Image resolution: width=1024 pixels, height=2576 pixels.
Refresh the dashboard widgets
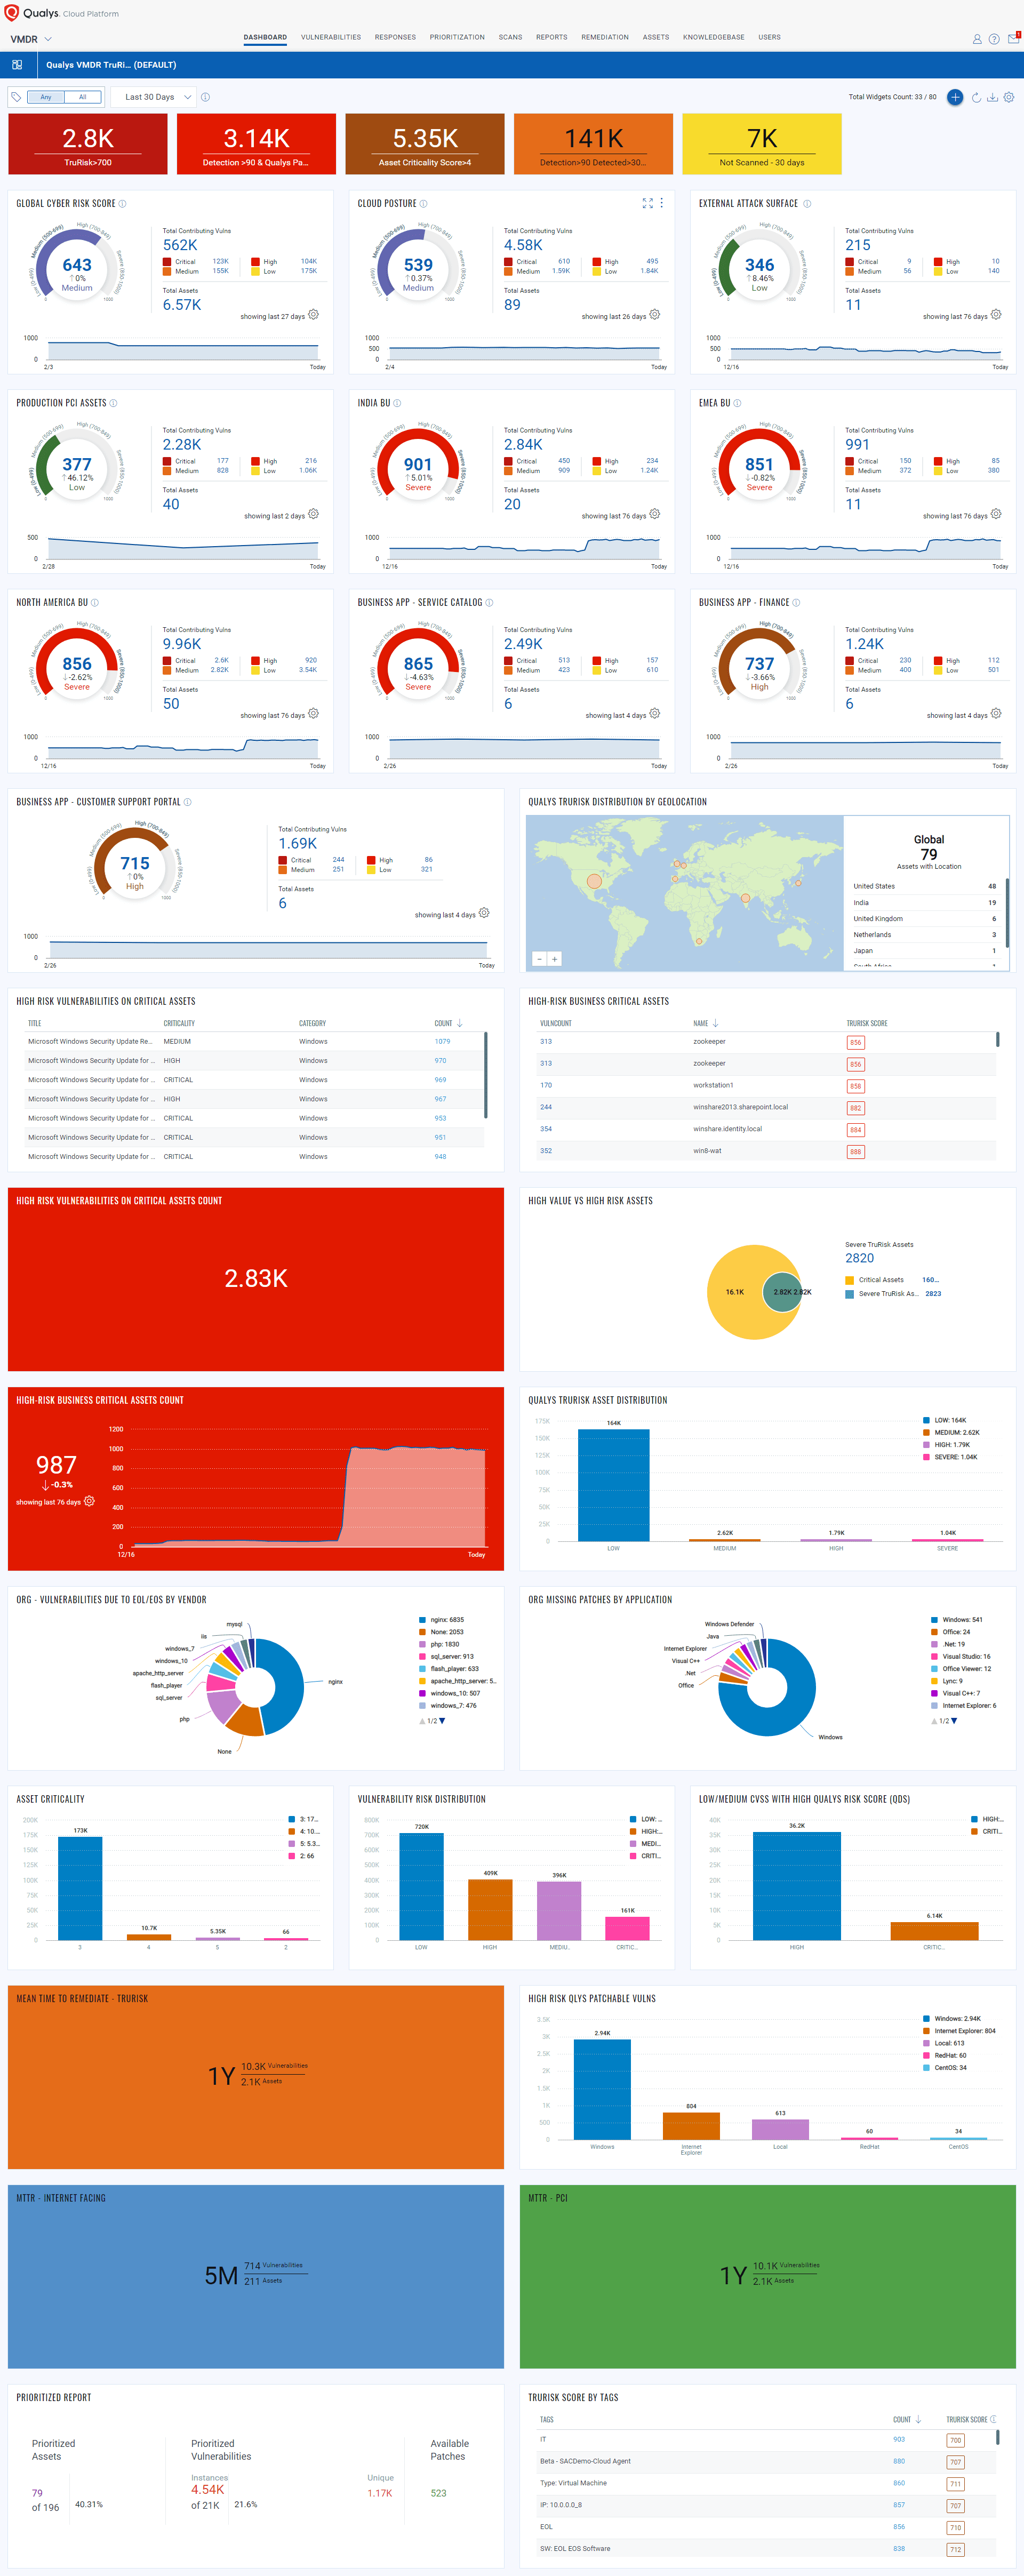point(976,97)
